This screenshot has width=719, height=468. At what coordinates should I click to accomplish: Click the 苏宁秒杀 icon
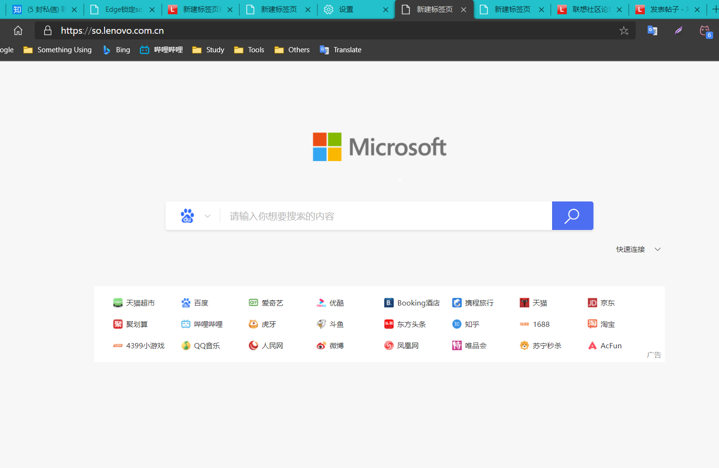point(525,345)
